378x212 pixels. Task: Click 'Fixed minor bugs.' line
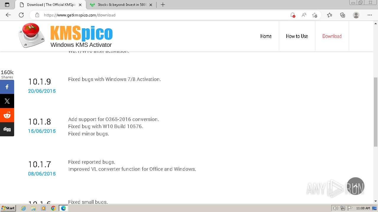89,134
